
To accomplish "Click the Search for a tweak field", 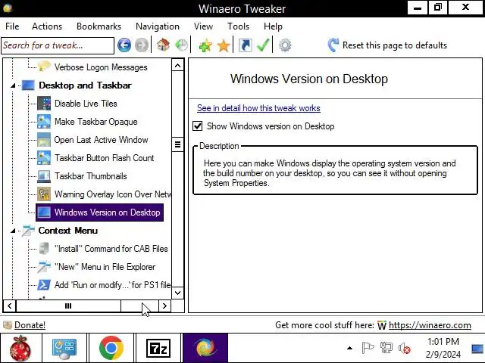I will point(58,45).
